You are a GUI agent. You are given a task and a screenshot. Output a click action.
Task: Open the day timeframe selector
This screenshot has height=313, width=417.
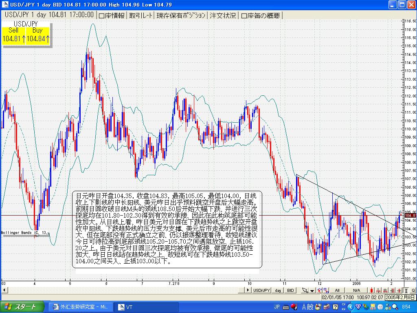click(x=278, y=290)
